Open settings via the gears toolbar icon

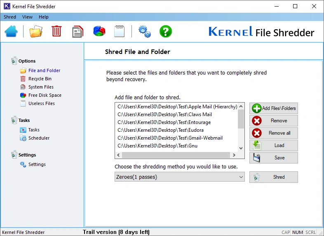(x=144, y=31)
